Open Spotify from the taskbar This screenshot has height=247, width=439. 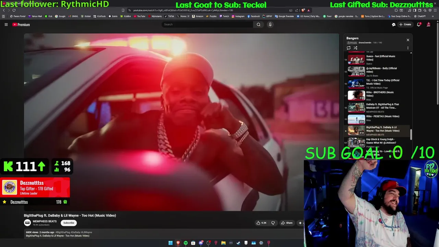click(x=186, y=243)
